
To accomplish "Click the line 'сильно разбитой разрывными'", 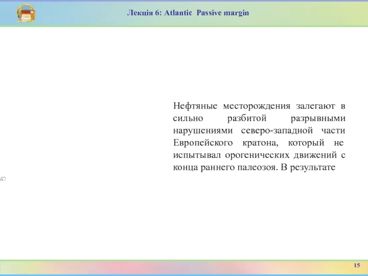I will click(x=259, y=118).
